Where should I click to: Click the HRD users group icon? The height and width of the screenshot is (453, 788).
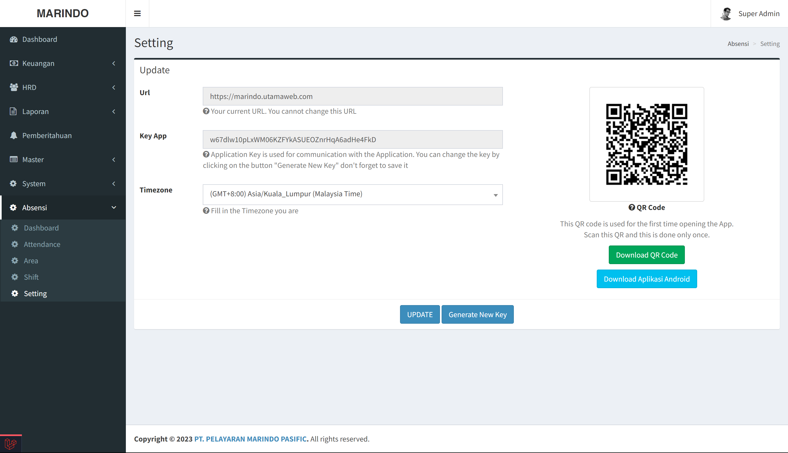(14, 87)
